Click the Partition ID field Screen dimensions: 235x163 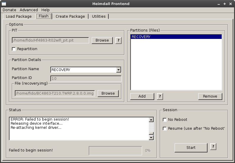(86, 79)
